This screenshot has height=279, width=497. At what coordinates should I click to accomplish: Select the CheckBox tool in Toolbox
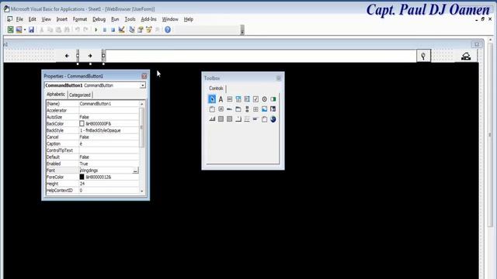[255, 99]
